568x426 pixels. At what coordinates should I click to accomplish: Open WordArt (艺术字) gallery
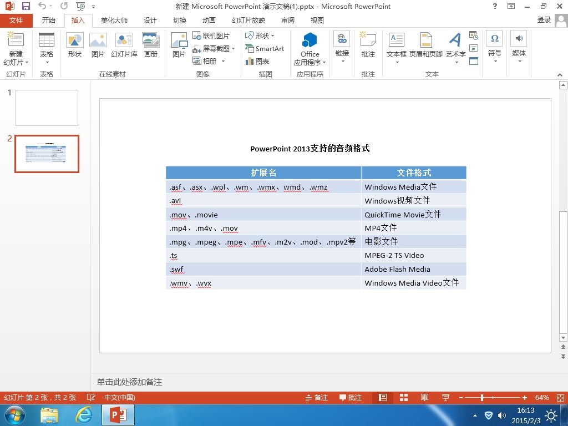click(x=456, y=48)
